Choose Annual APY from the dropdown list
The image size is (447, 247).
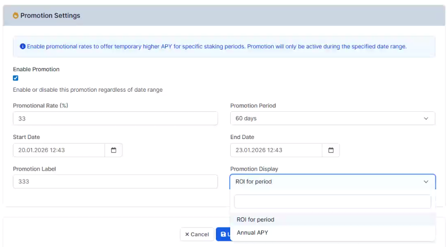point(253,233)
